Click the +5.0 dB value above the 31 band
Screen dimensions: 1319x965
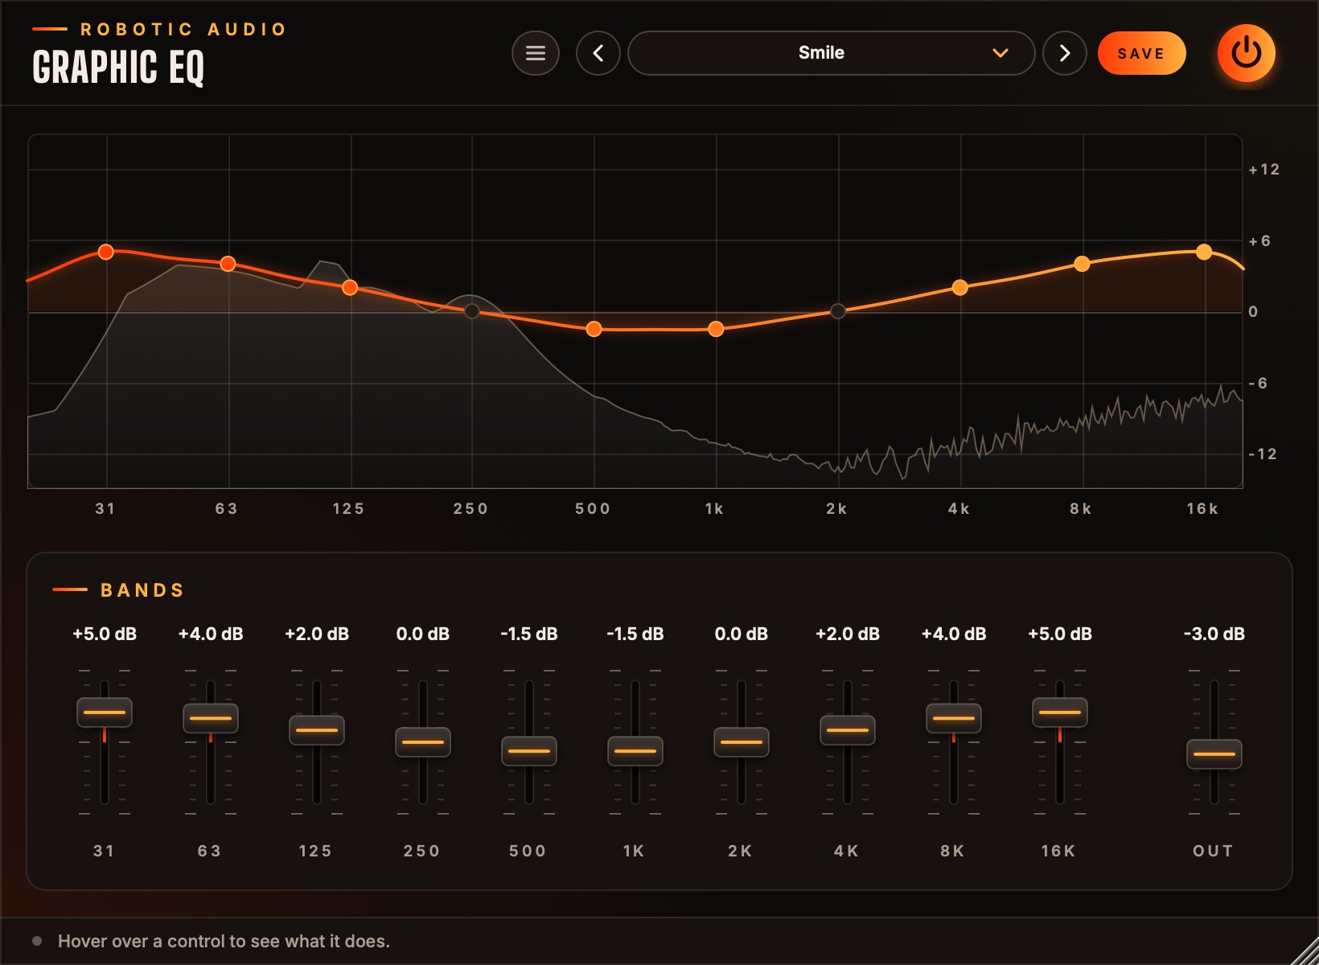click(105, 634)
